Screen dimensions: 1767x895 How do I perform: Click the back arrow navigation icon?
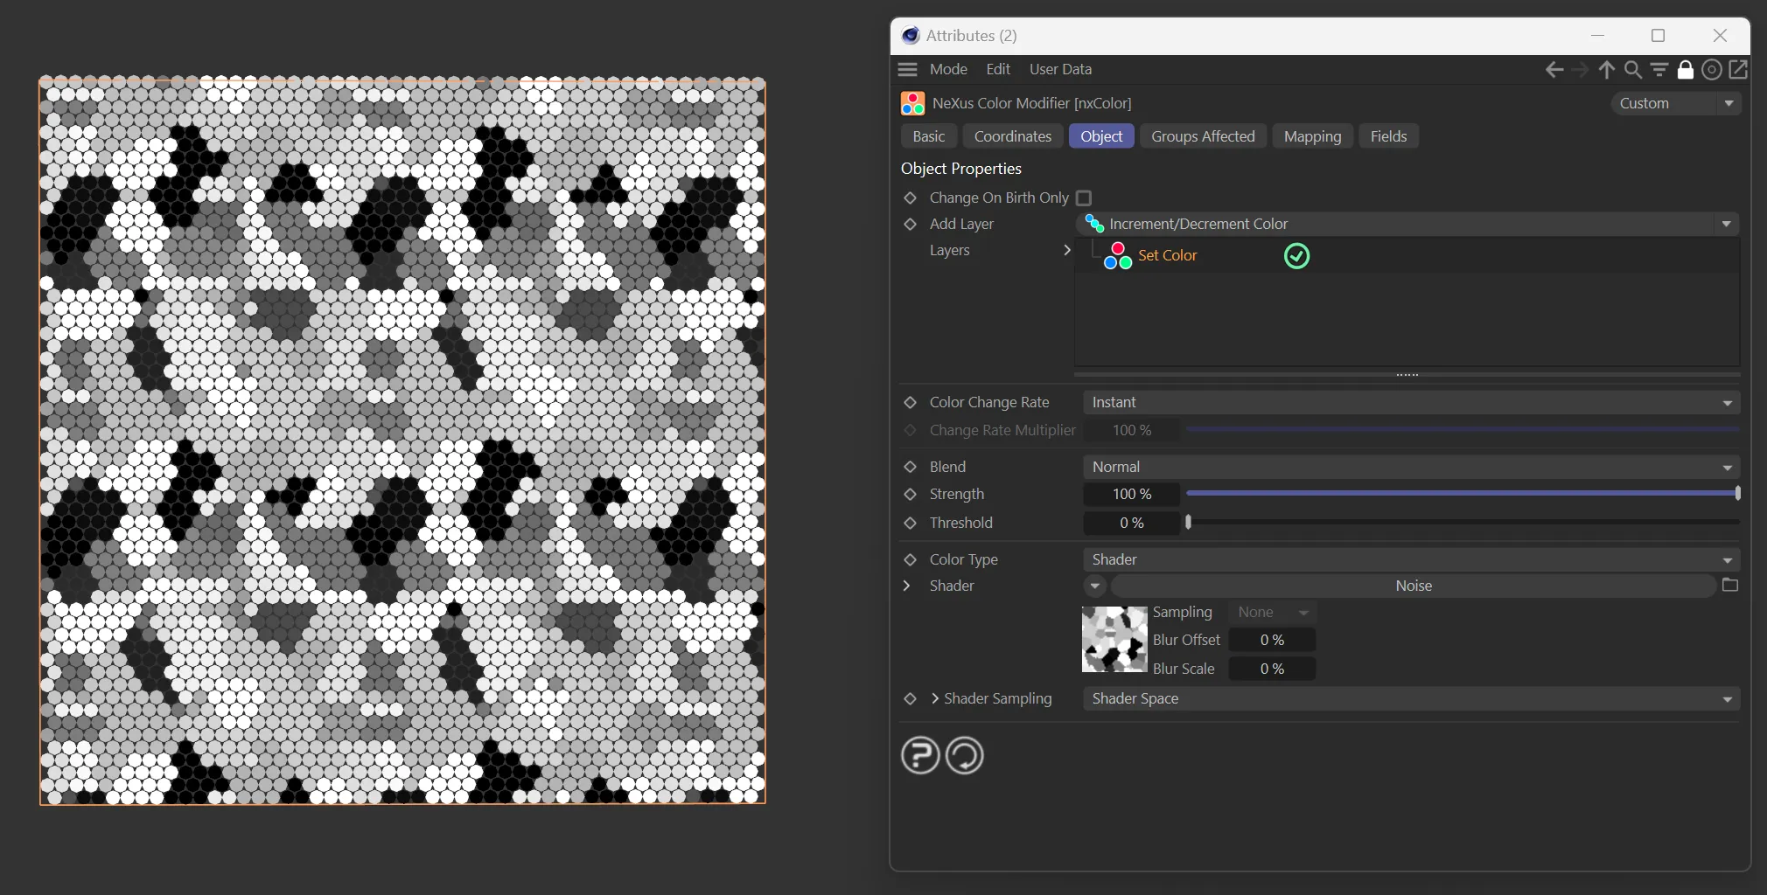(1554, 70)
